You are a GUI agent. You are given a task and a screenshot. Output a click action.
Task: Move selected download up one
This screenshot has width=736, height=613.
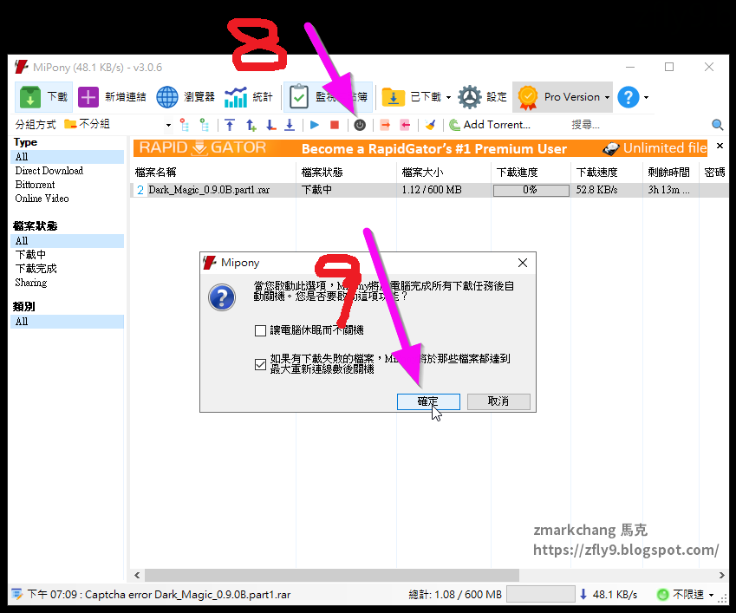pos(251,125)
